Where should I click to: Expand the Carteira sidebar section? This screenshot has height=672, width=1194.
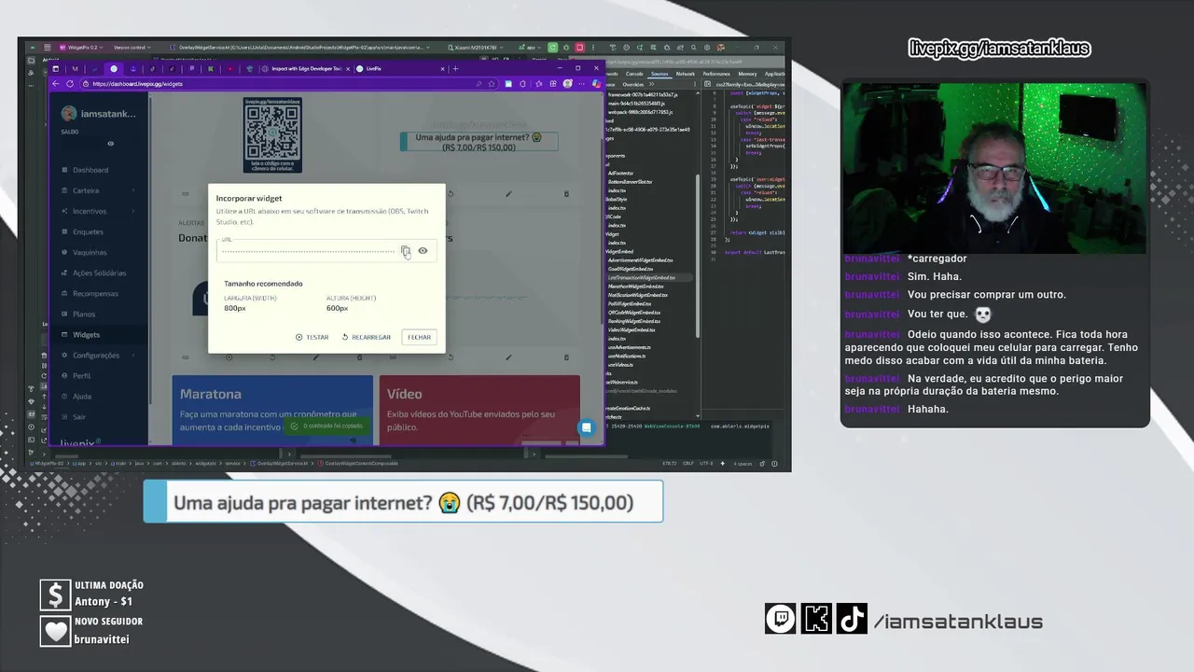[x=97, y=190]
